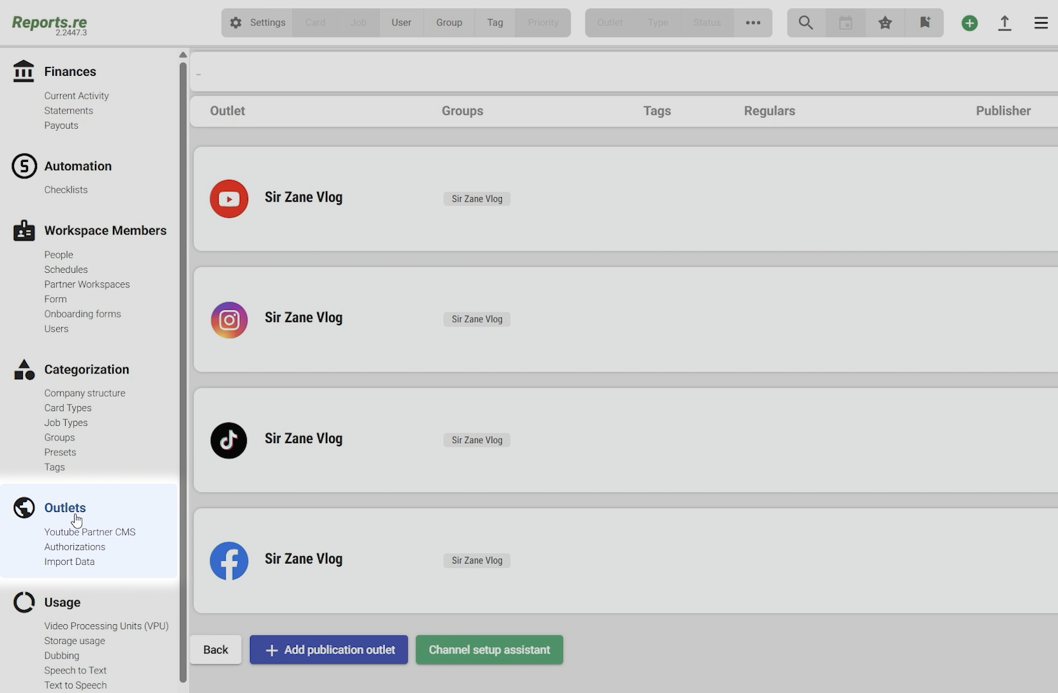Click the bookmark flag icon
This screenshot has height=693, width=1058.
pyautogui.click(x=925, y=23)
